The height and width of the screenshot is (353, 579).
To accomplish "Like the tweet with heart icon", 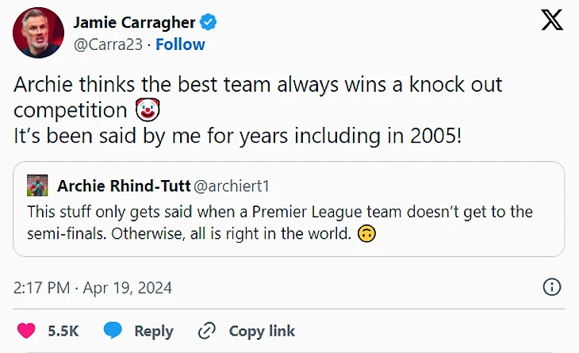I will [x=26, y=330].
